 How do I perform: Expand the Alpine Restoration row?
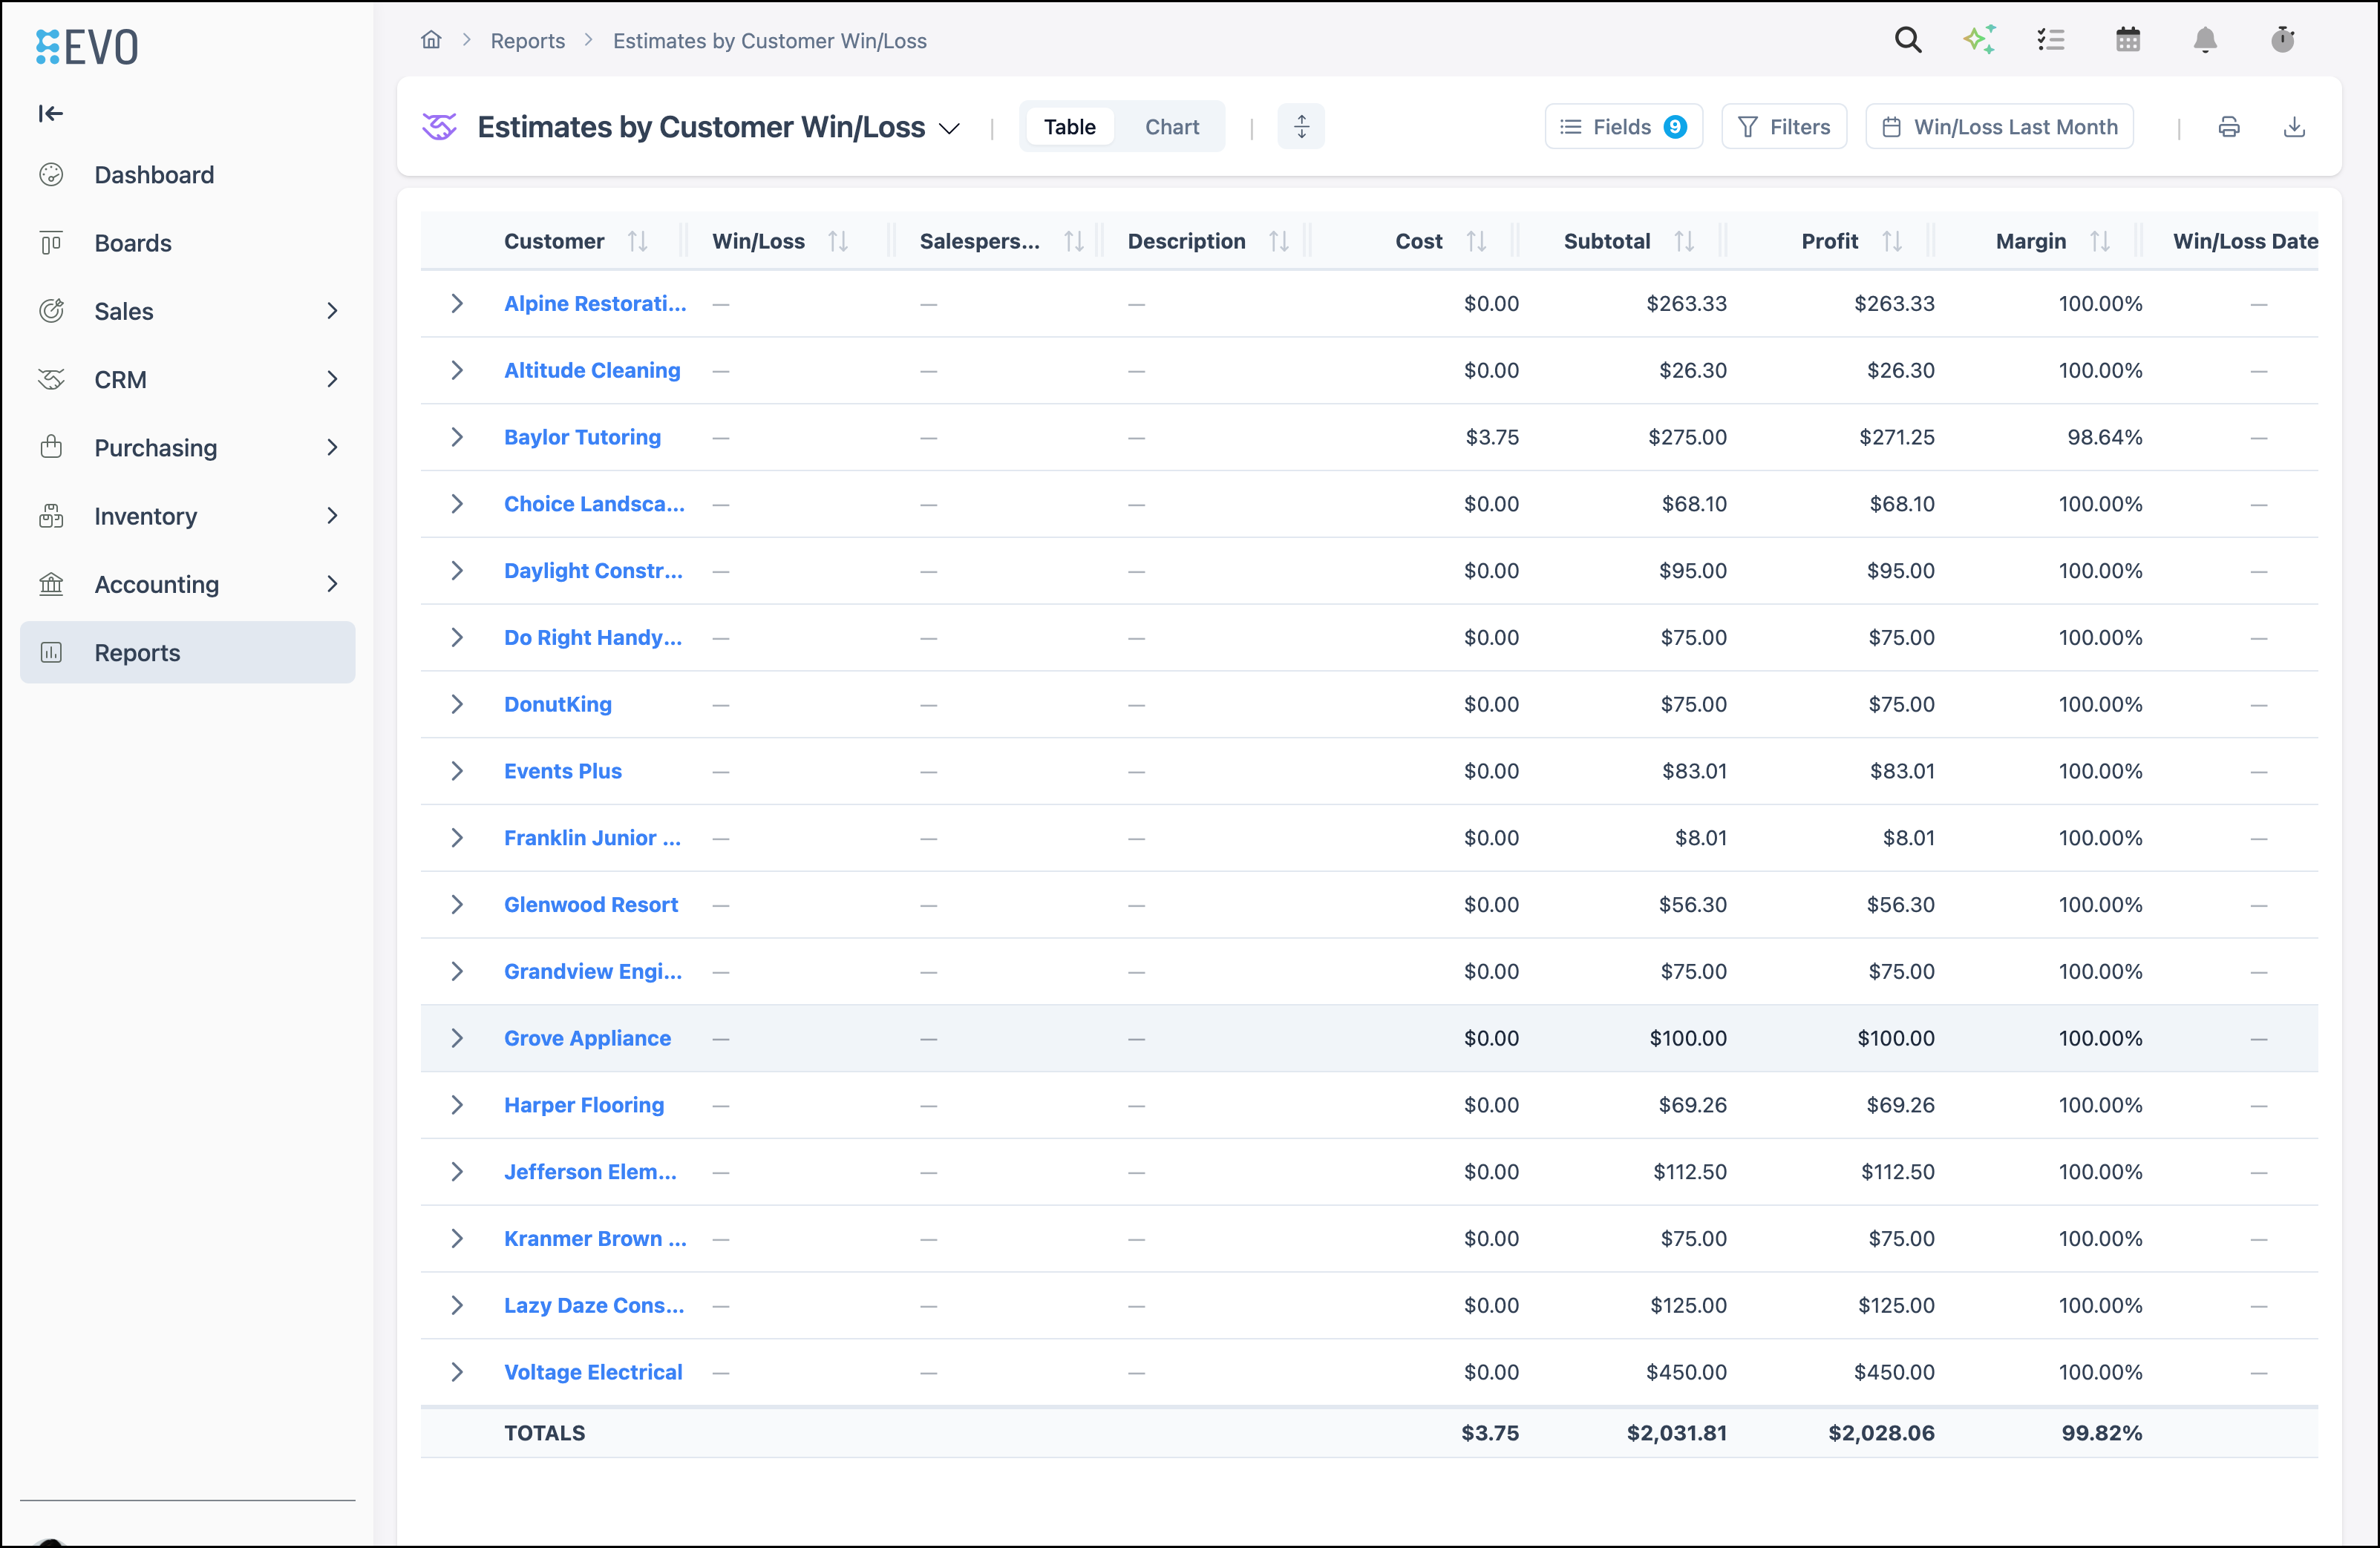pos(457,304)
